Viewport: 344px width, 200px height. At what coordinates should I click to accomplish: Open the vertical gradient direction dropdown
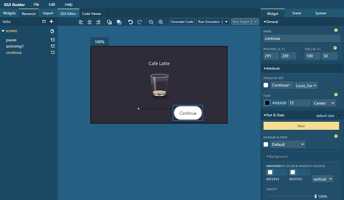[x=322, y=179]
